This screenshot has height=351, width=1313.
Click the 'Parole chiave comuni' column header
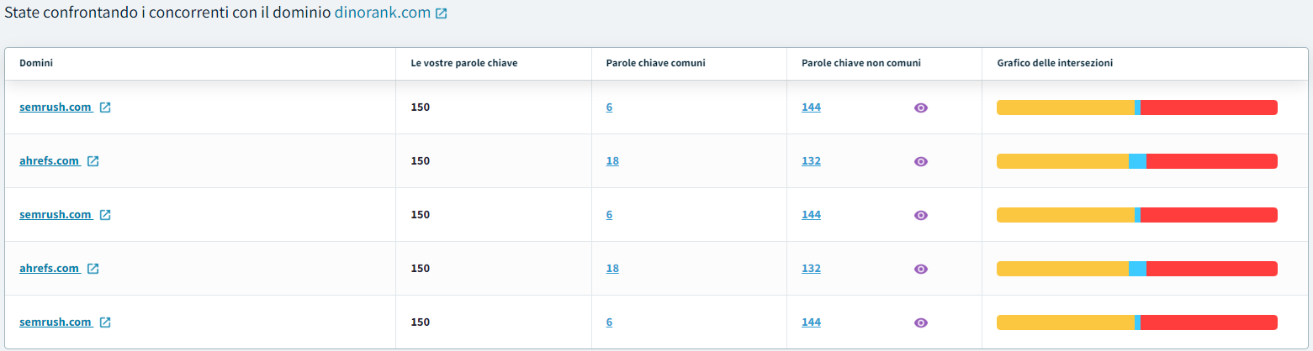[x=655, y=63]
